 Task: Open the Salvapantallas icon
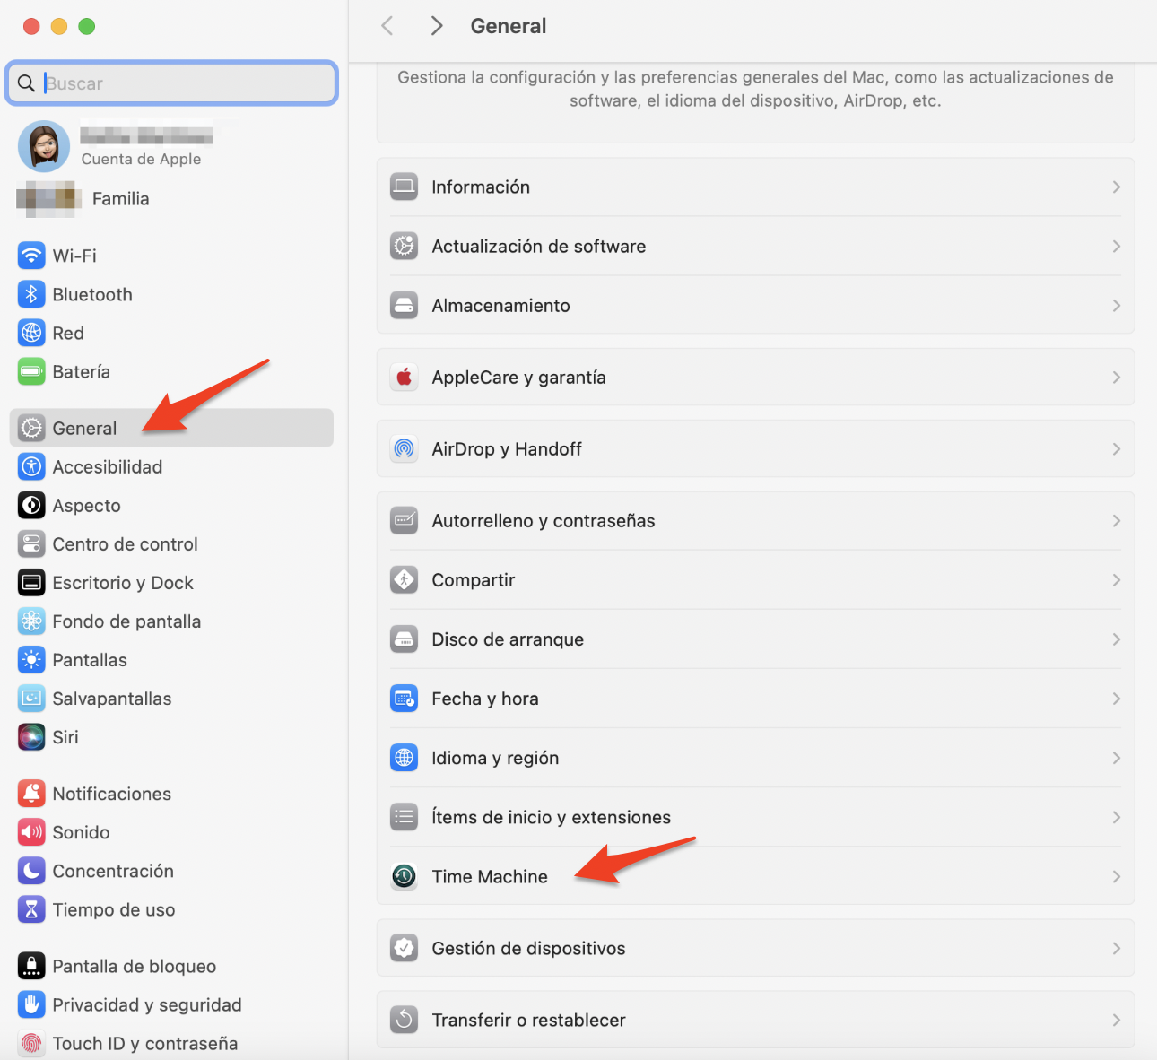(31, 698)
